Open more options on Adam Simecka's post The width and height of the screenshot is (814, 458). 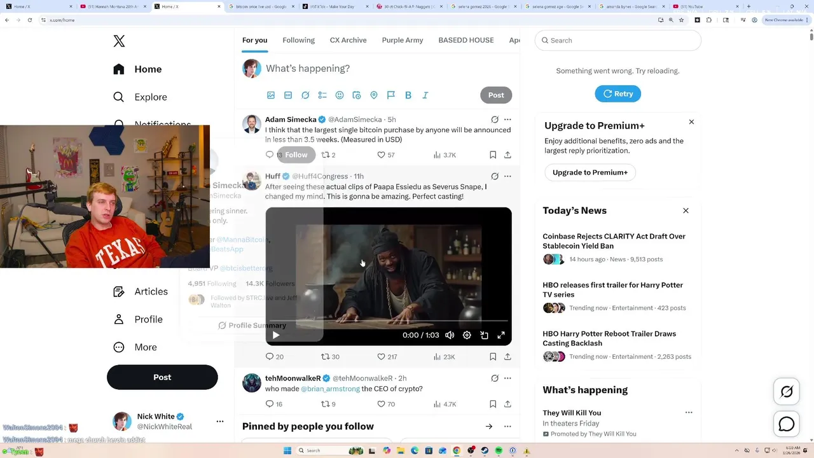coord(507,120)
